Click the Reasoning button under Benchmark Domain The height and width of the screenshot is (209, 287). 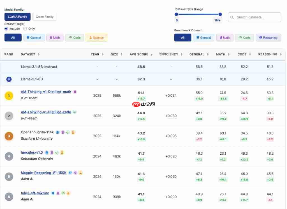[268, 37]
